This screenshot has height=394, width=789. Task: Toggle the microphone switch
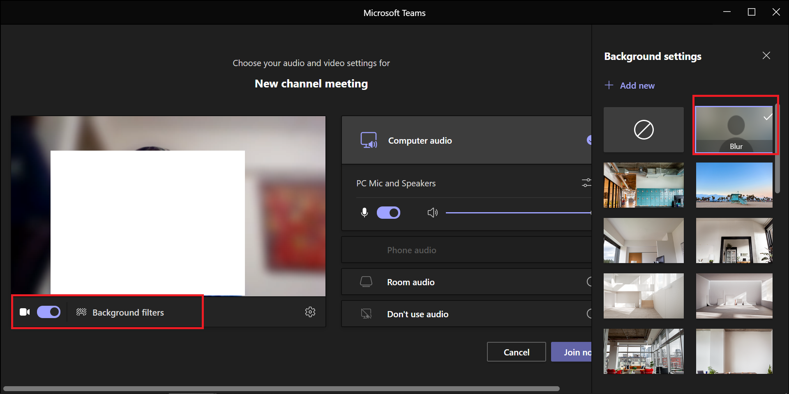point(388,213)
